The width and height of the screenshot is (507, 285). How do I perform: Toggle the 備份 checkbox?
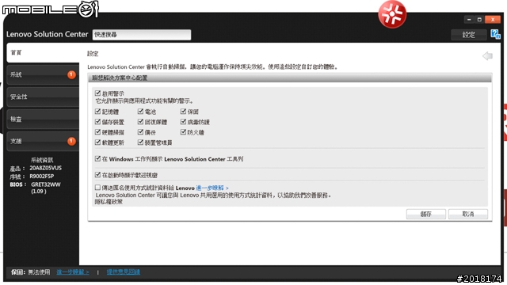pos(140,132)
